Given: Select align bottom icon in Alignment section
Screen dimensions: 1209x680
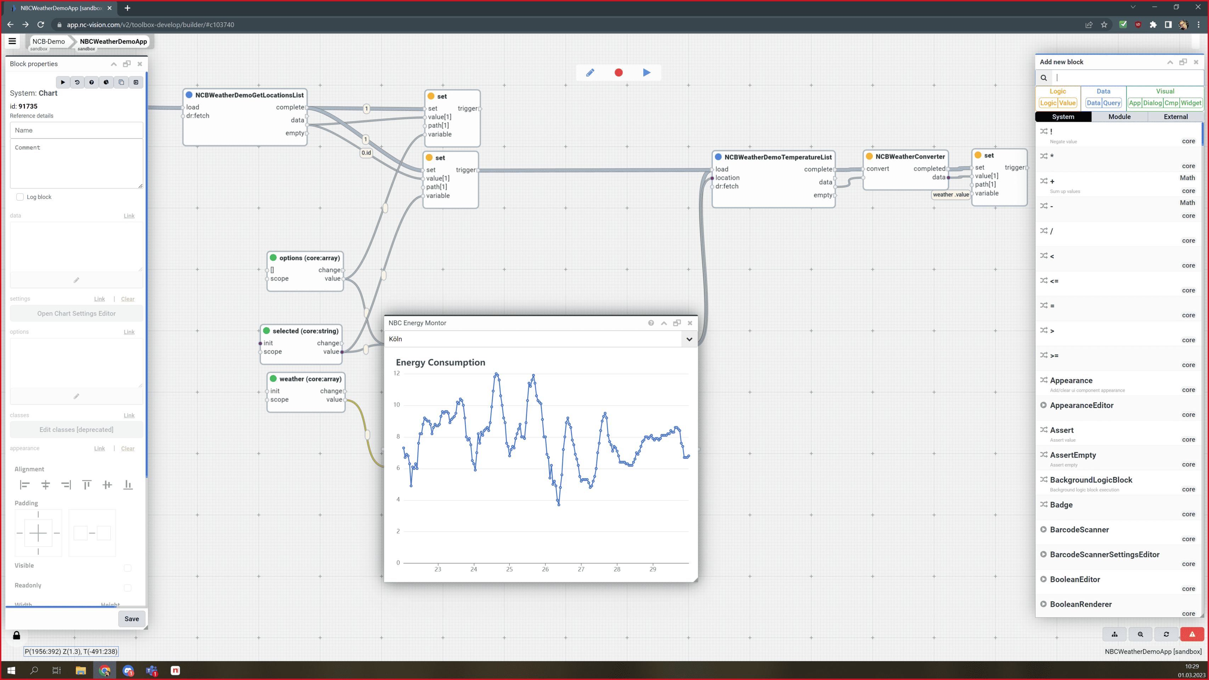Looking at the screenshot, I should pos(128,485).
